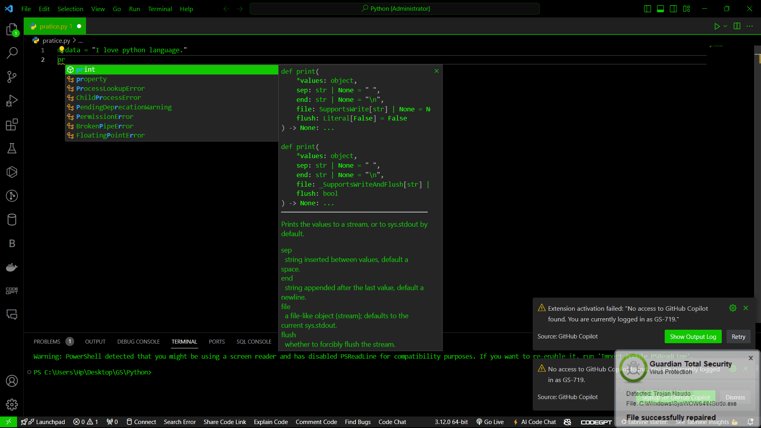761x428 pixels.
Task: Open the CodeGPT sidebar icon
Action: [x=12, y=291]
